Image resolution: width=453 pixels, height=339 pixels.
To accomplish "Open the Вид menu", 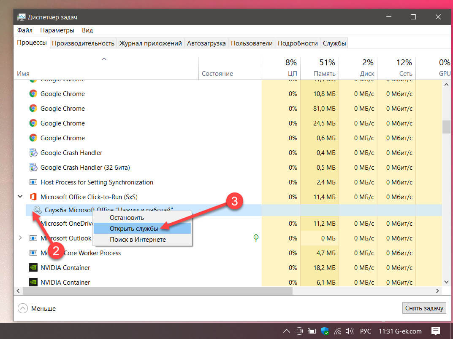I will point(87,30).
